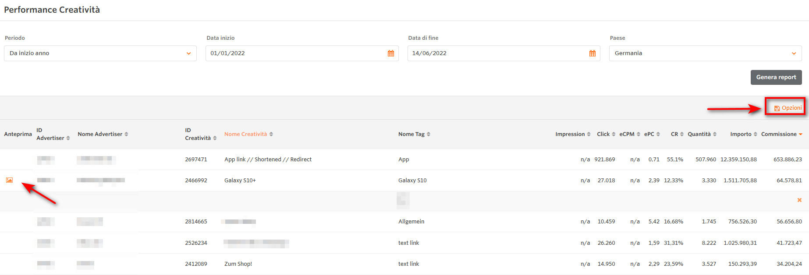Toggle Commissione descending sort arrow
The width and height of the screenshot is (809, 275).
pos(801,134)
